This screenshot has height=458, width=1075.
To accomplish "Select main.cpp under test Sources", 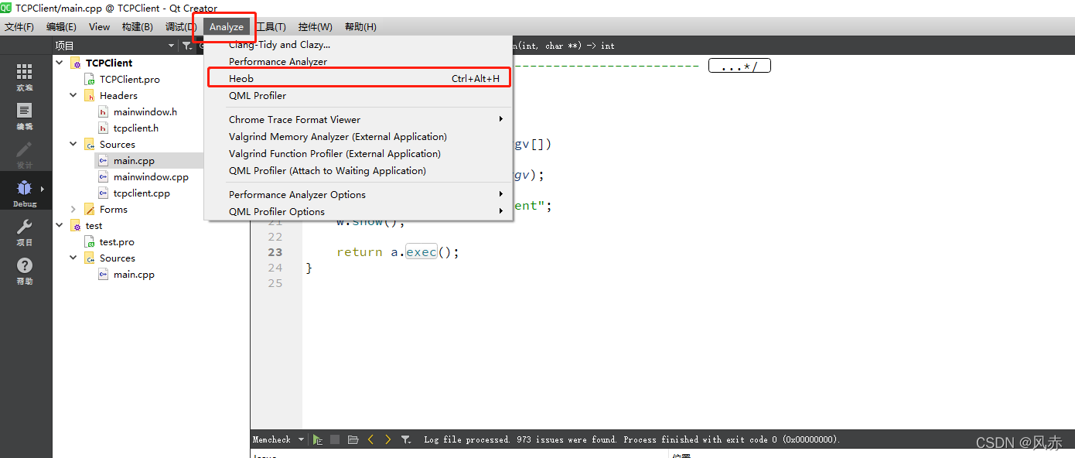I will (x=134, y=275).
